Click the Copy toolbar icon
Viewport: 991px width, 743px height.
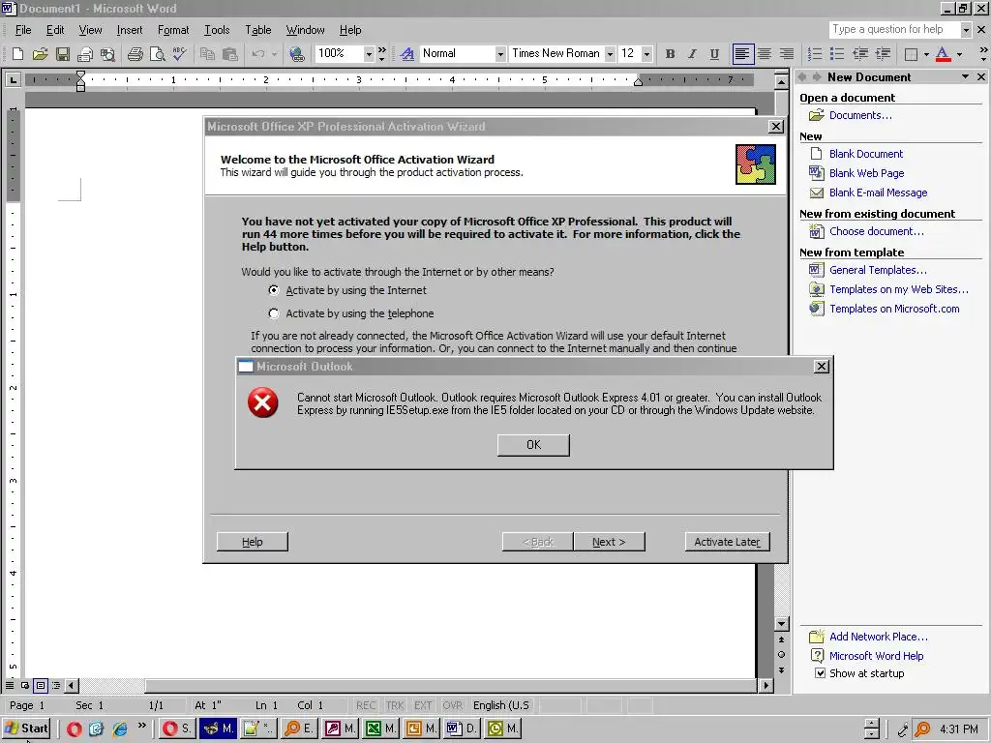(207, 54)
